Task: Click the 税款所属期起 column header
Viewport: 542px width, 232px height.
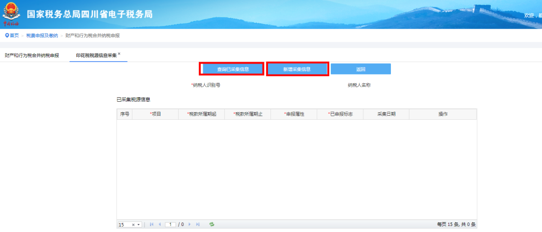Action: click(x=202, y=114)
